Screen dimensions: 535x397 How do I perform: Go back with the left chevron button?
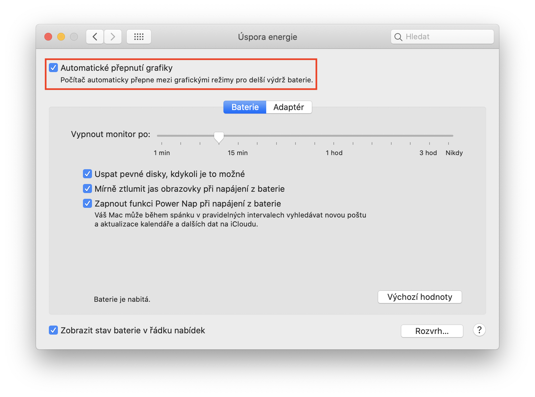point(95,37)
